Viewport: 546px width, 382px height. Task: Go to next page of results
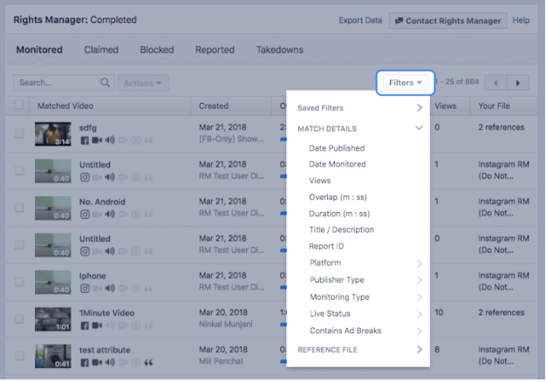(519, 83)
